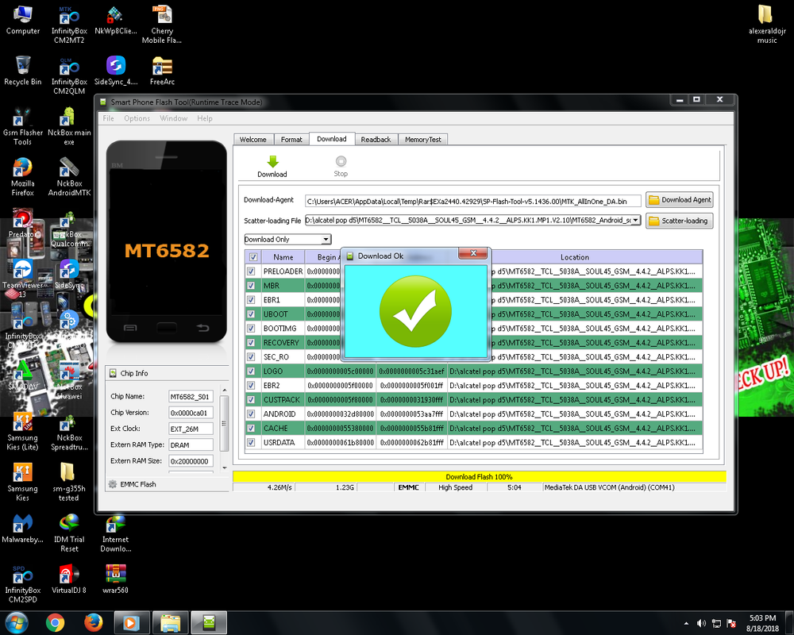Select Samsung Kies (Lite) desktop icon

(x=23, y=432)
